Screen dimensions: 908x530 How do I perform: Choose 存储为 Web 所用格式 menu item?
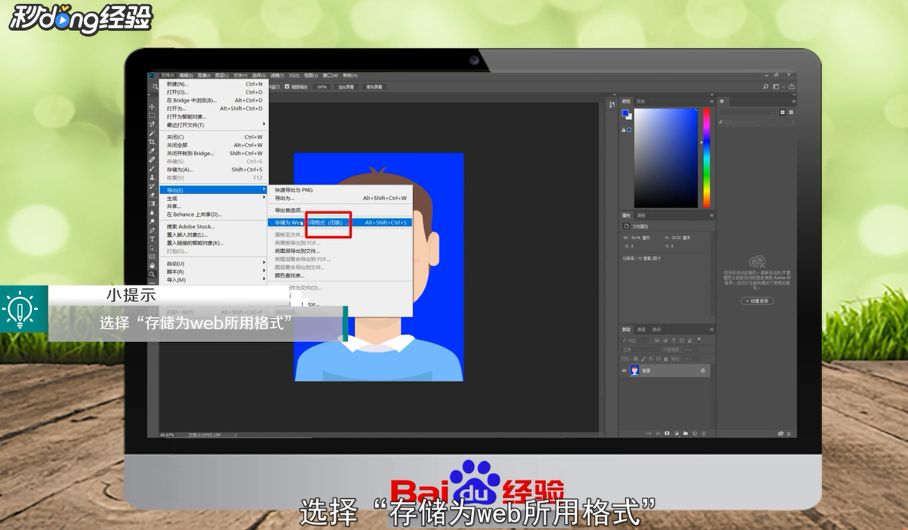click(x=340, y=223)
